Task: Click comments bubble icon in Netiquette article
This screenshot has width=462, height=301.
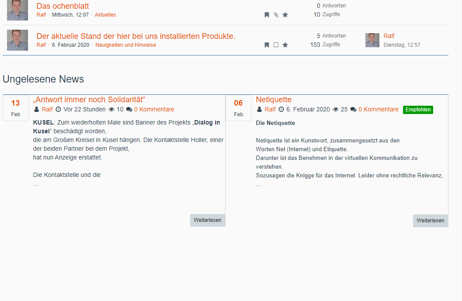Action: [x=353, y=110]
